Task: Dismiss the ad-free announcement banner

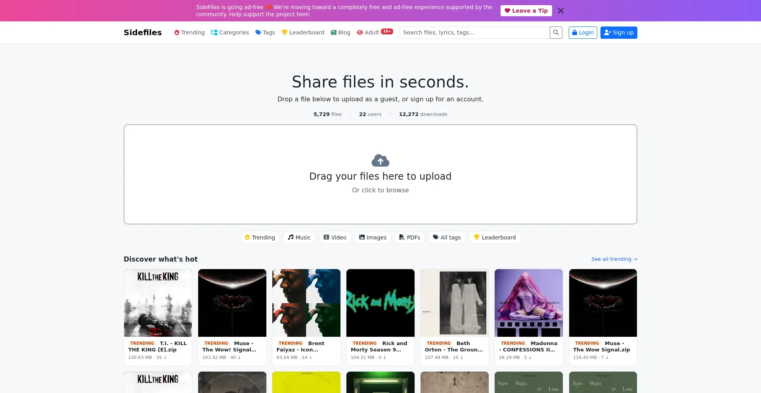Action: [561, 11]
